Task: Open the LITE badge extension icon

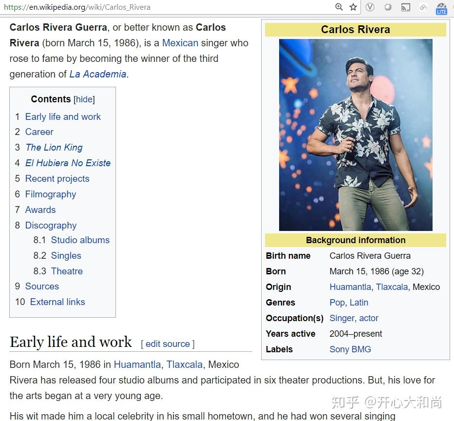Action: pos(441,9)
